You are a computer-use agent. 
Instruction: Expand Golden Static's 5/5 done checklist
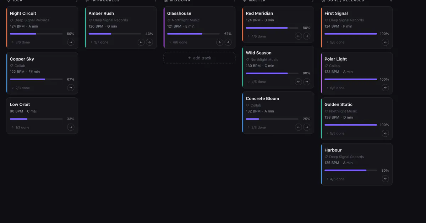coord(335,133)
